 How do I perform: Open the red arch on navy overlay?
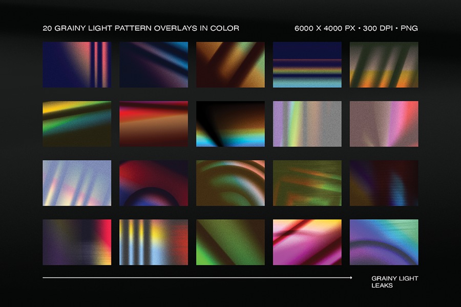pos(154,183)
